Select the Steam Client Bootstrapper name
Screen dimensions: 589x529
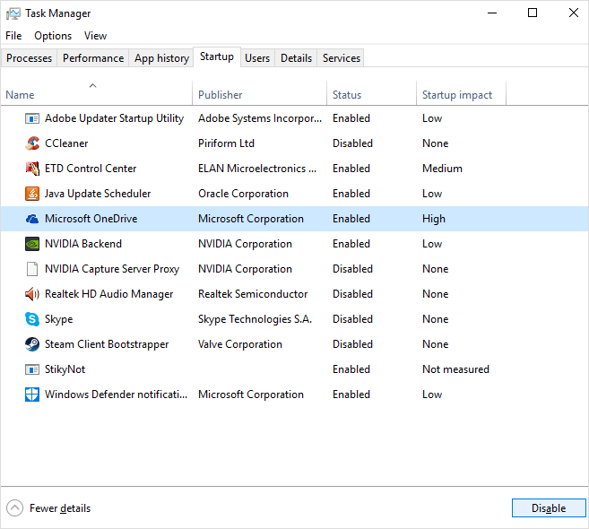tap(107, 344)
